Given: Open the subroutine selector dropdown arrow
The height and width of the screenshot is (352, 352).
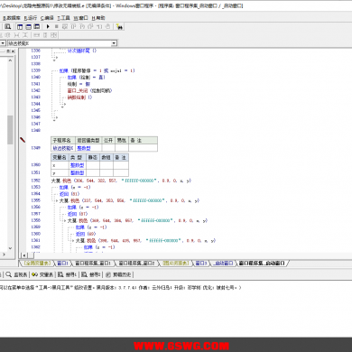Looking at the screenshot, I should pos(114,43).
